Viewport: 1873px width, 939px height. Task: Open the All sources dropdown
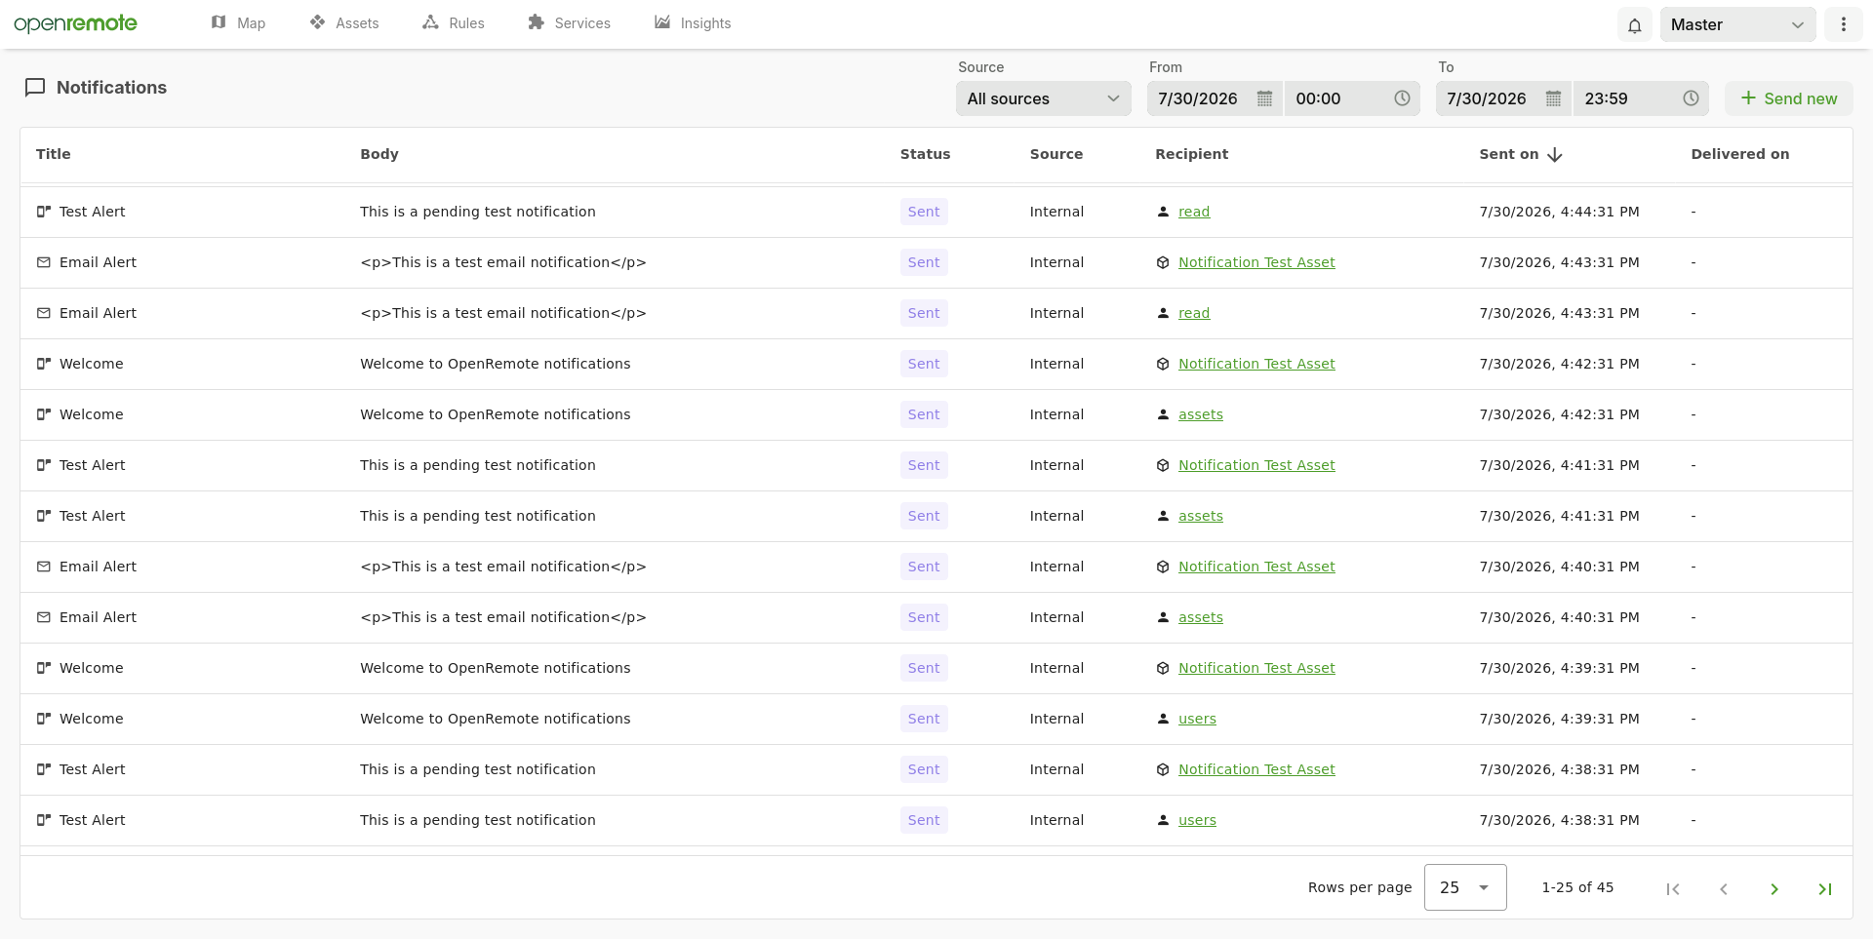coord(1044,98)
